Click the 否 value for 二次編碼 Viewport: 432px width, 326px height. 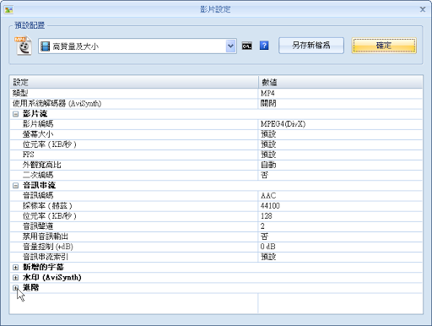coord(264,175)
